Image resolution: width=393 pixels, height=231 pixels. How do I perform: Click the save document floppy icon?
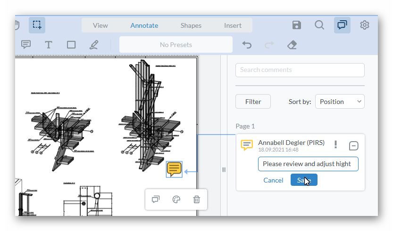click(297, 25)
